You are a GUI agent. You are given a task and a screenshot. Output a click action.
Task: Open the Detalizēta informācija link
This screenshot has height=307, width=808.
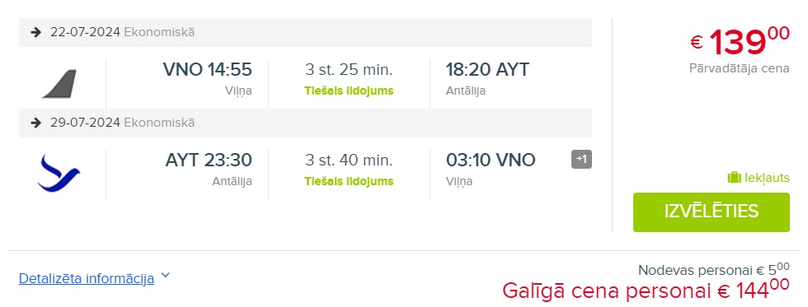click(x=86, y=279)
